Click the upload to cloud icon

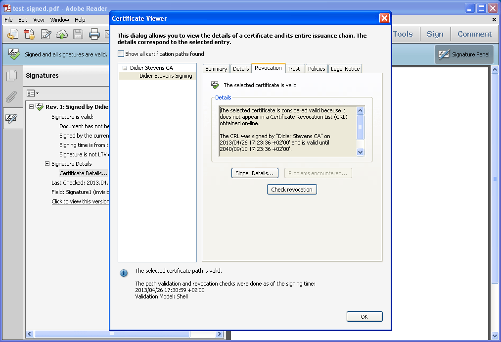pos(62,34)
